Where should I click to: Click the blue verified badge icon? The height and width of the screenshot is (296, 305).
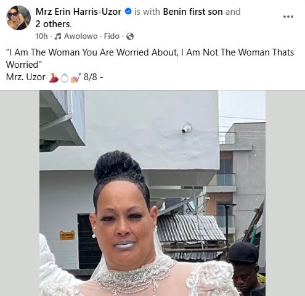[128, 12]
